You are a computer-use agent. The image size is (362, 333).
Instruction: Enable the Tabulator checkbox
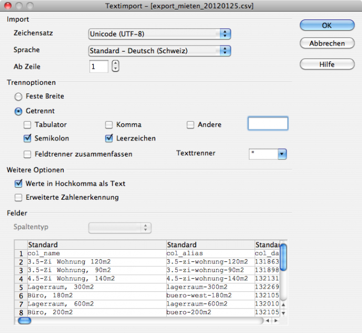[28, 125]
